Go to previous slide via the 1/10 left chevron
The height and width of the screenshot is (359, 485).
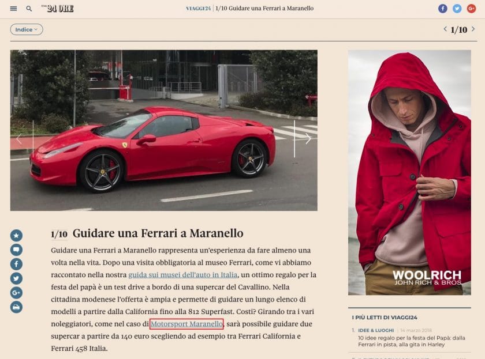[445, 29]
